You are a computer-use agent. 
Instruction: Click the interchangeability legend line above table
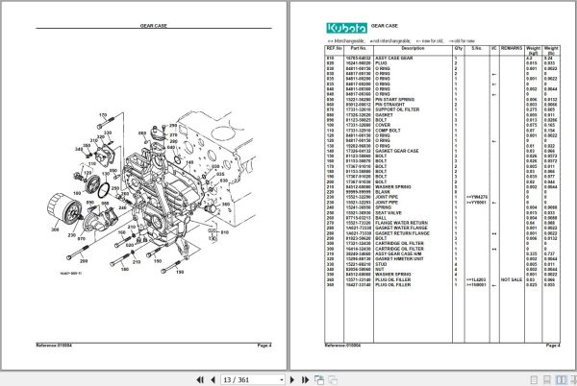pyautogui.click(x=401, y=41)
